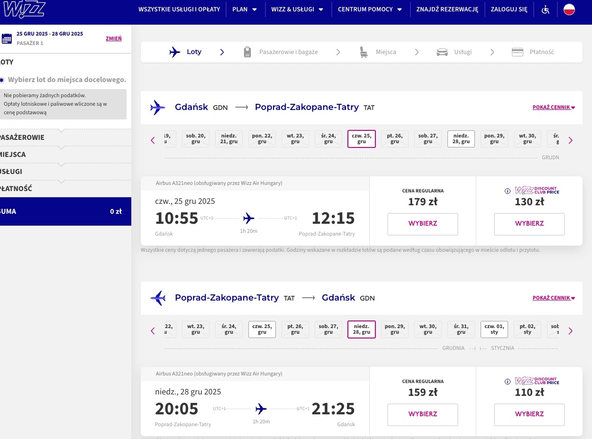Select outbound date niedz. 28 gru
This screenshot has height=439, width=592.
[x=461, y=139]
